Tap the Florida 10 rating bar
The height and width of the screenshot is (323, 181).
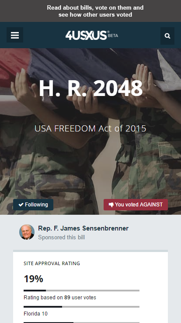pyautogui.click(x=82, y=307)
